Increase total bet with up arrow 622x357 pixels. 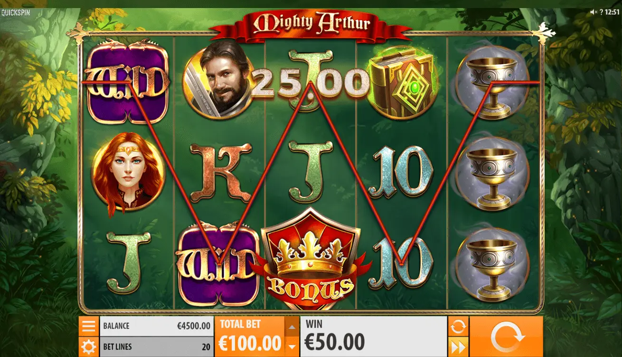(292, 327)
